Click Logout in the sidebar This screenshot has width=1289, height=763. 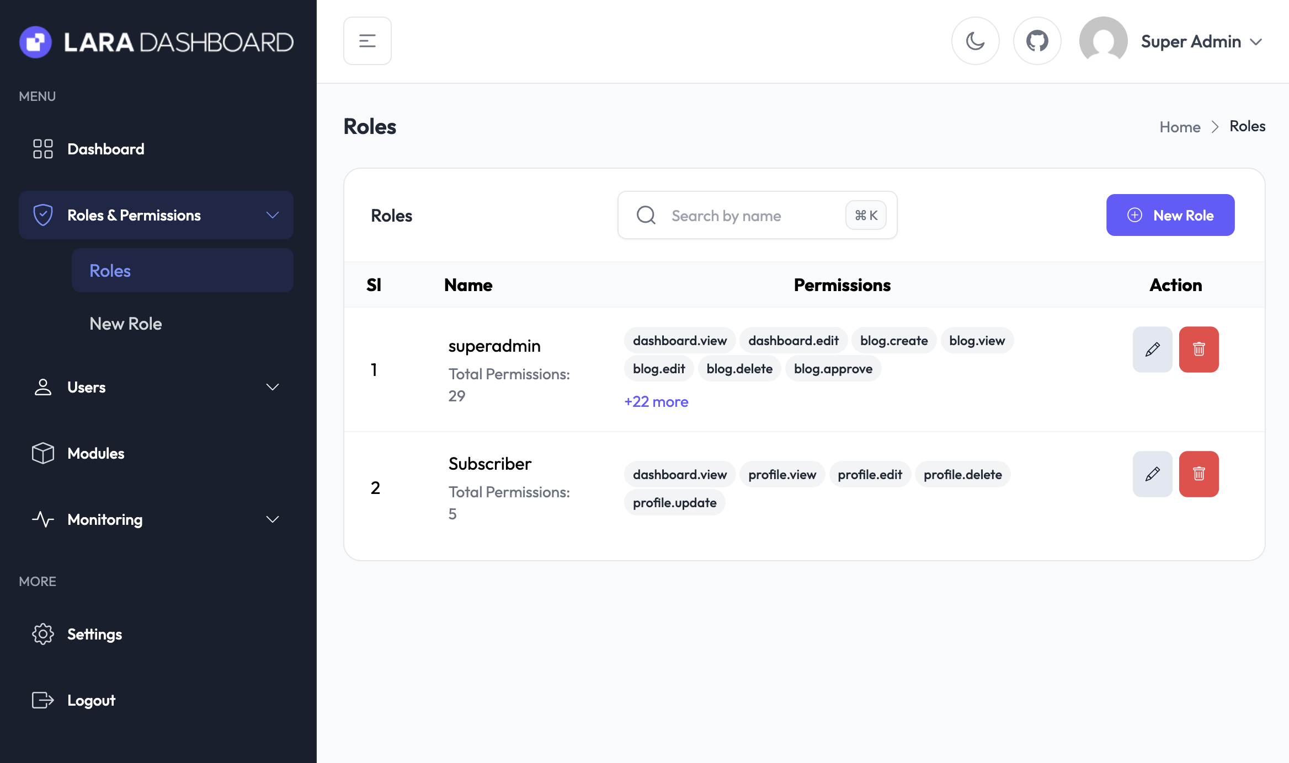click(x=156, y=700)
